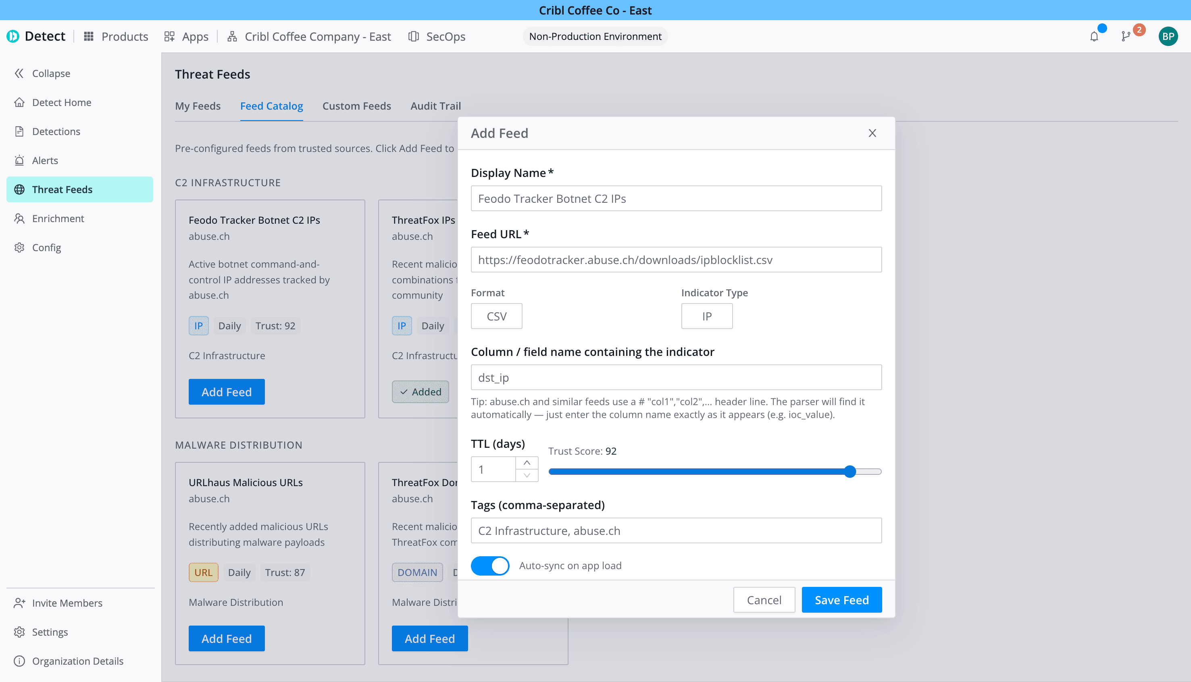Toggle the Auto-sync on app load switch
This screenshot has width=1191, height=682.
[x=489, y=566]
